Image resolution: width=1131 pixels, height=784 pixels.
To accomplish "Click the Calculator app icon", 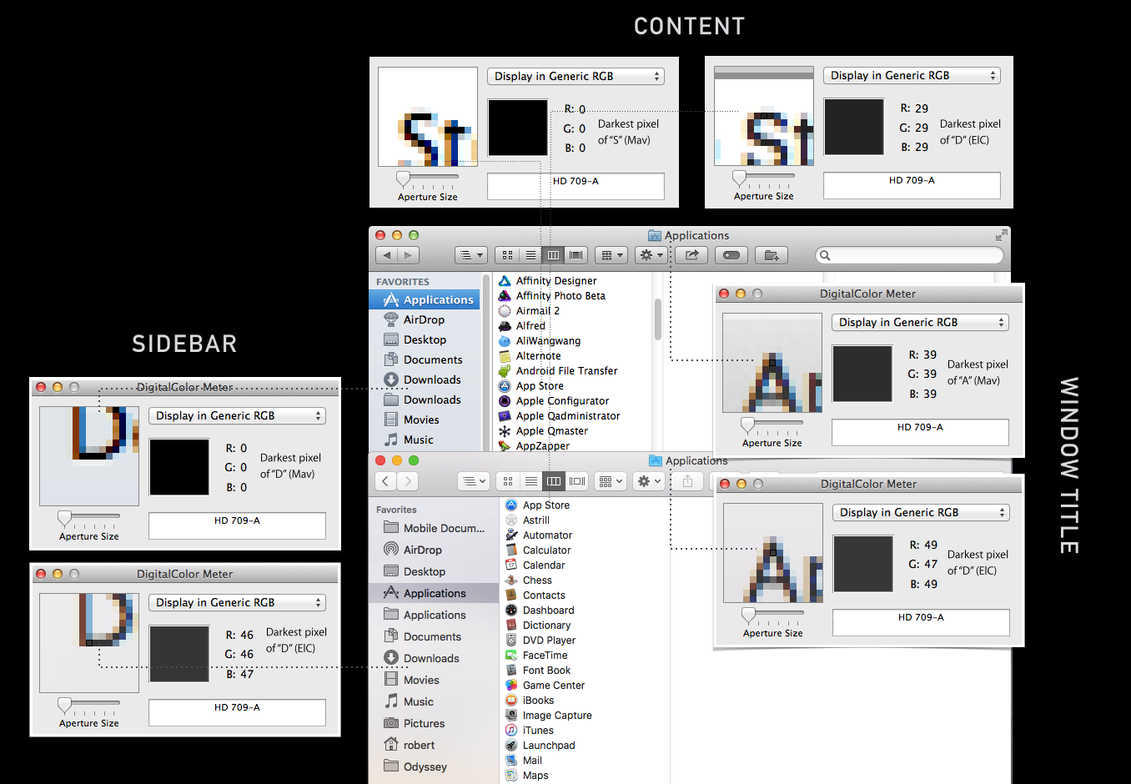I will click(x=511, y=550).
